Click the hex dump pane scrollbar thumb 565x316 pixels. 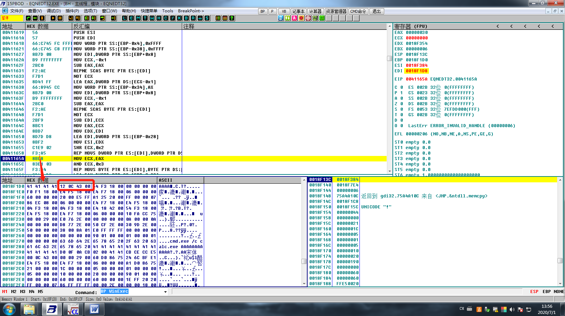pos(304,261)
